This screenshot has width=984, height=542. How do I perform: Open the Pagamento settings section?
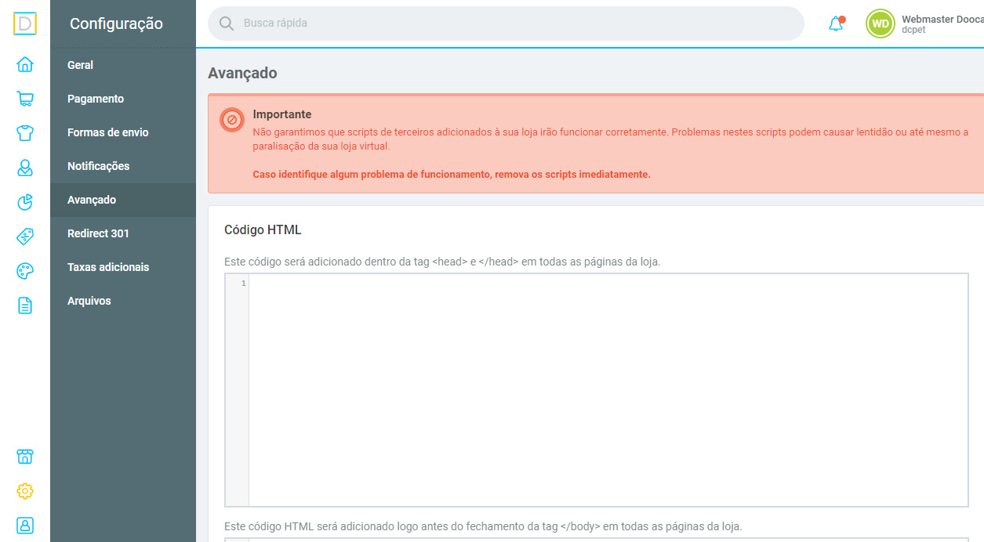tap(123, 99)
